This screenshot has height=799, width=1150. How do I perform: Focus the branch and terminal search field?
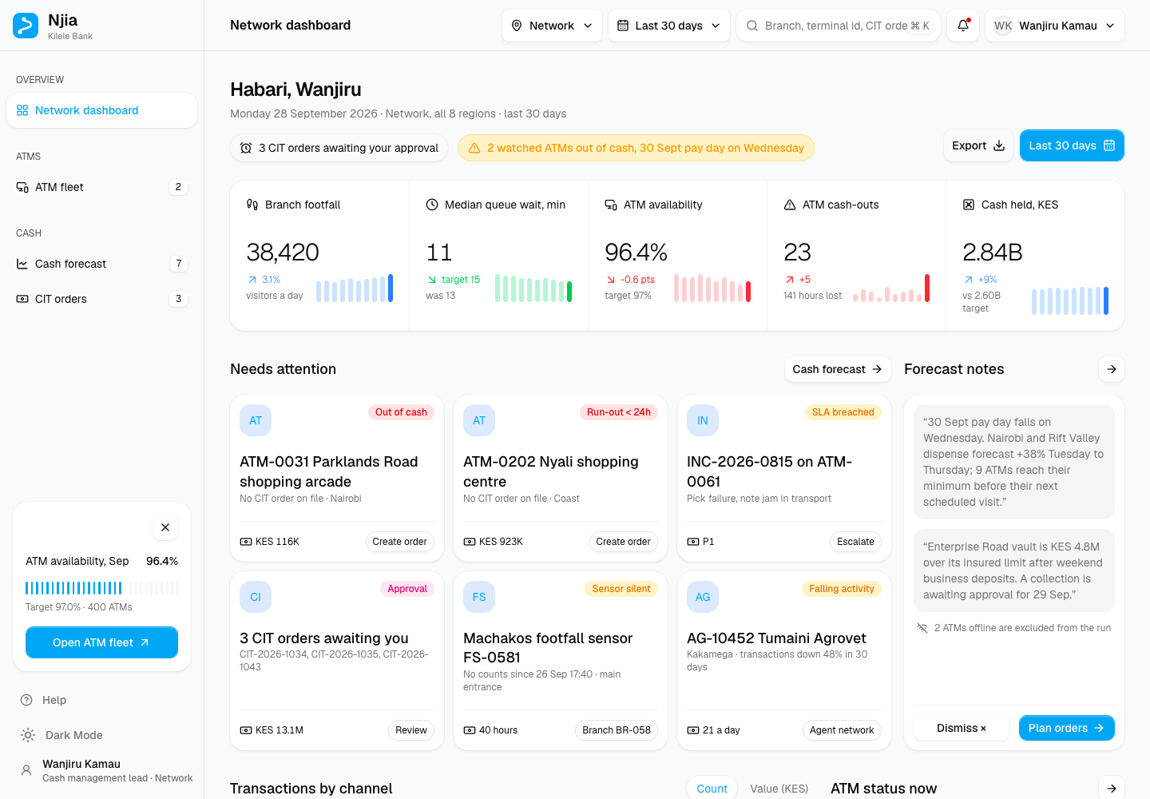838,26
